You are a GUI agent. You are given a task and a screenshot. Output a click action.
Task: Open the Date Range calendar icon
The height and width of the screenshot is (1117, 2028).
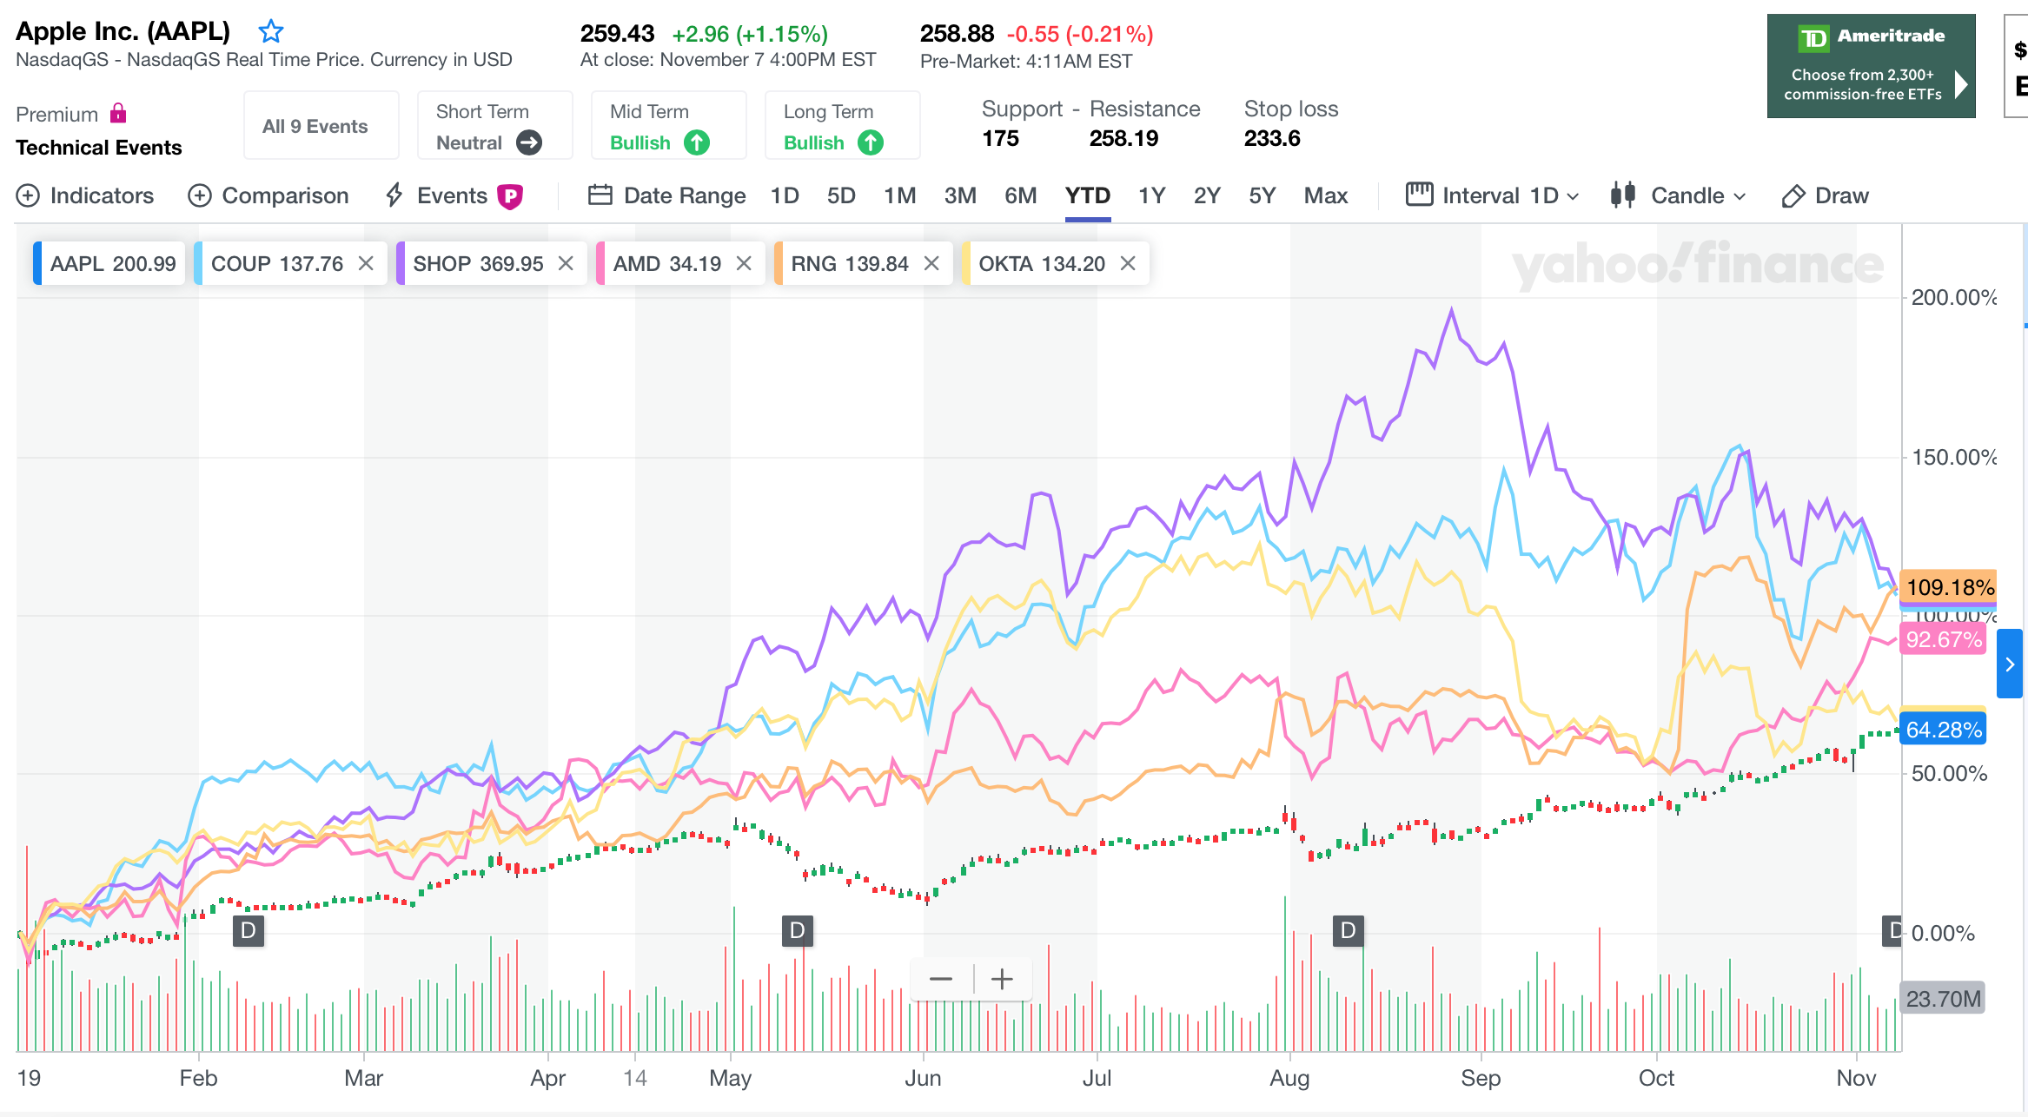click(600, 195)
